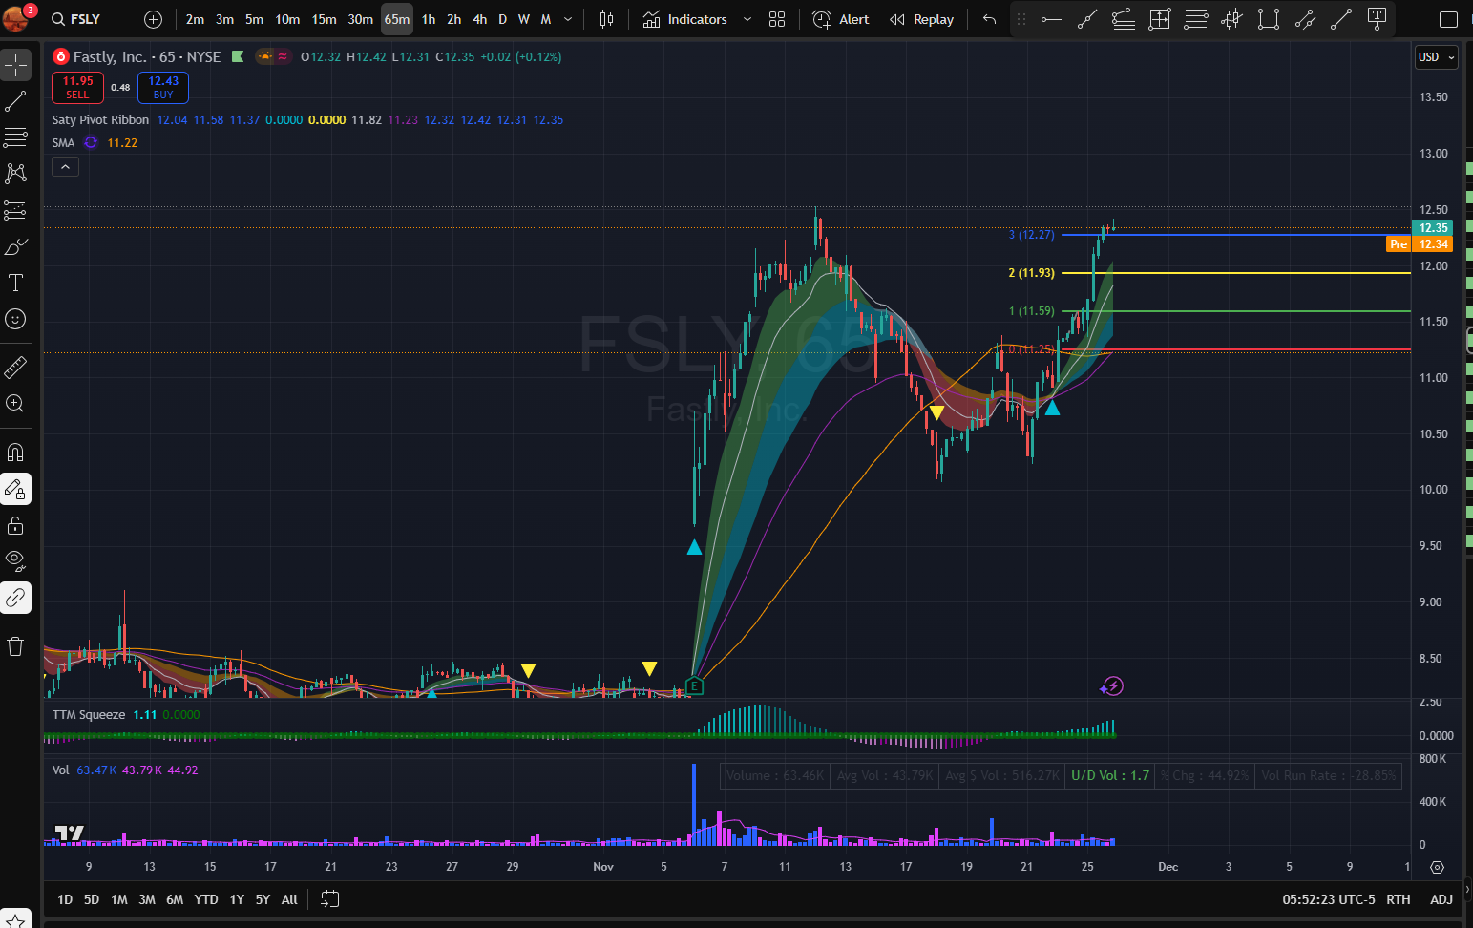Open timezone menu 05:52:23 UTC-5
1473x928 pixels.
[x=1329, y=899]
